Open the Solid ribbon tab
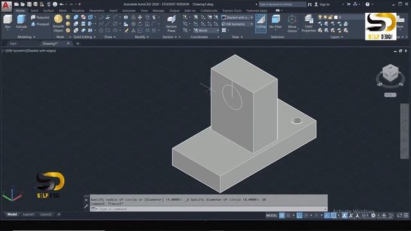411x231 pixels. pyautogui.click(x=34, y=11)
